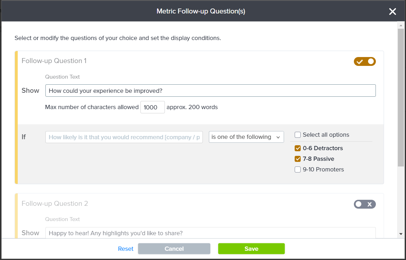The height and width of the screenshot is (260, 406).
Task: Click the Reset link
Action: click(x=126, y=249)
